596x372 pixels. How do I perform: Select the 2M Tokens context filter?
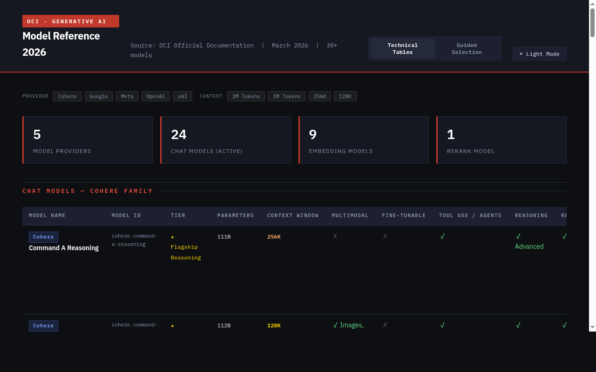[x=246, y=96]
